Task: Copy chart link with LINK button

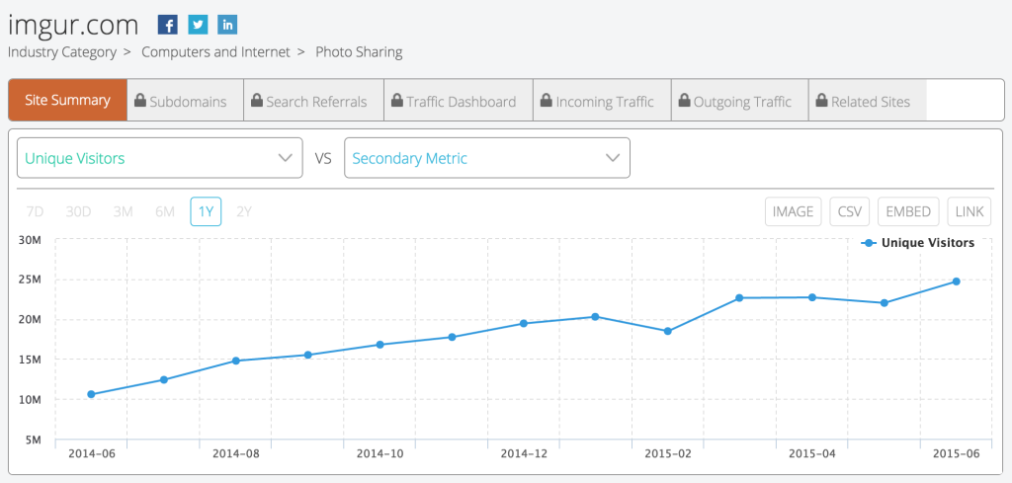Action: 970,211
